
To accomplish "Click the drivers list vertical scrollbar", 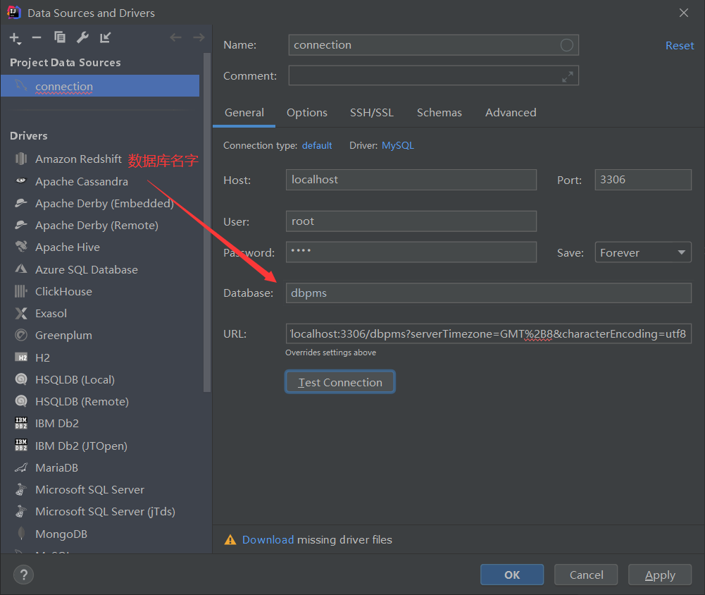I will [x=207, y=223].
